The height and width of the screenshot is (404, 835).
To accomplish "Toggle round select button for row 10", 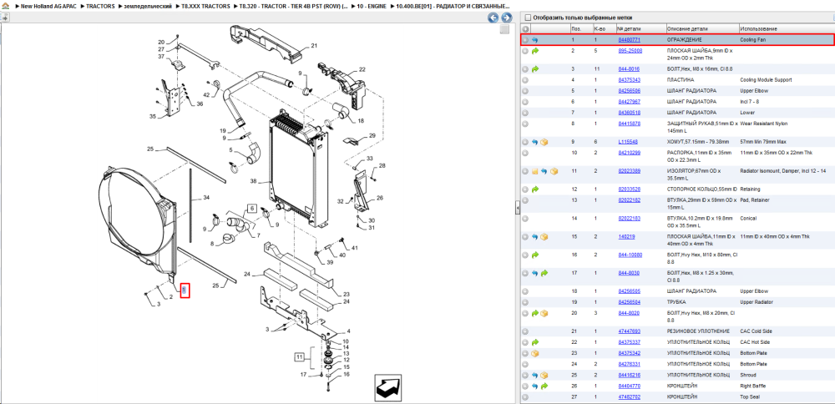I will pyautogui.click(x=525, y=153).
